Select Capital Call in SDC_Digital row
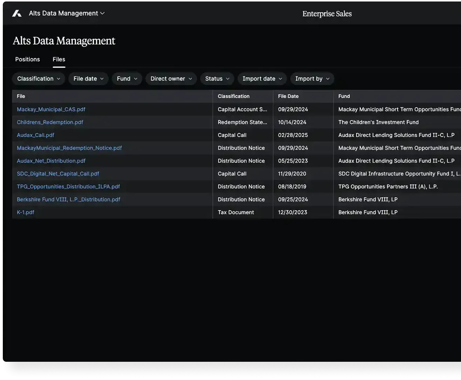The image size is (461, 380). tap(243, 174)
